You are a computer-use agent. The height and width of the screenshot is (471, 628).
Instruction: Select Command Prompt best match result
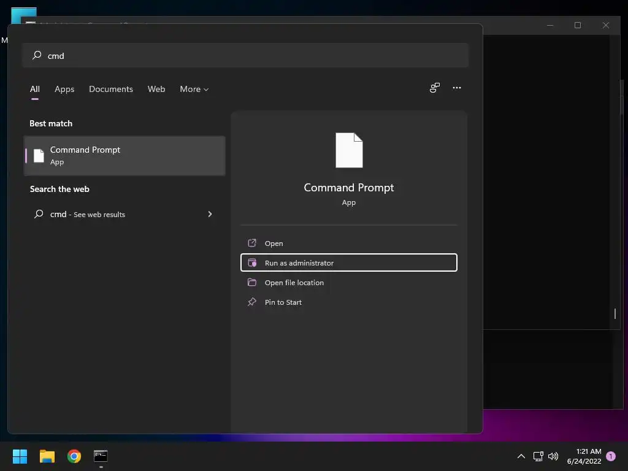tap(124, 156)
